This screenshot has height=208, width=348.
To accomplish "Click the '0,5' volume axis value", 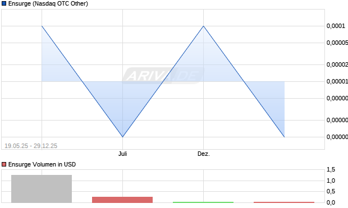I will (x=331, y=191).
